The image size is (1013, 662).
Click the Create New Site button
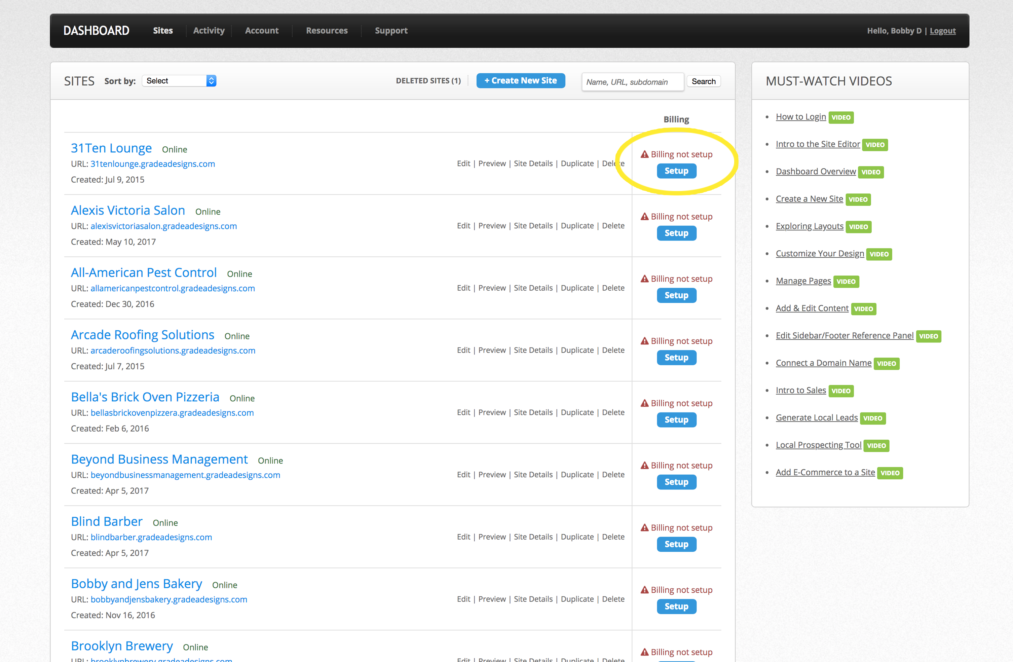(x=521, y=81)
